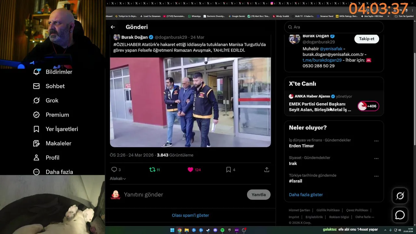Screen dimensions: 416x234
Task: Open more options for #İsrail trend
Action: [376, 176]
